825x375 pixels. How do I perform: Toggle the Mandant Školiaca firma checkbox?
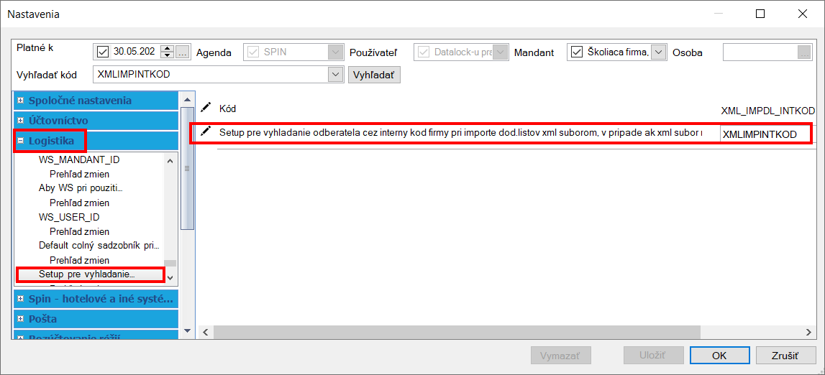[577, 52]
